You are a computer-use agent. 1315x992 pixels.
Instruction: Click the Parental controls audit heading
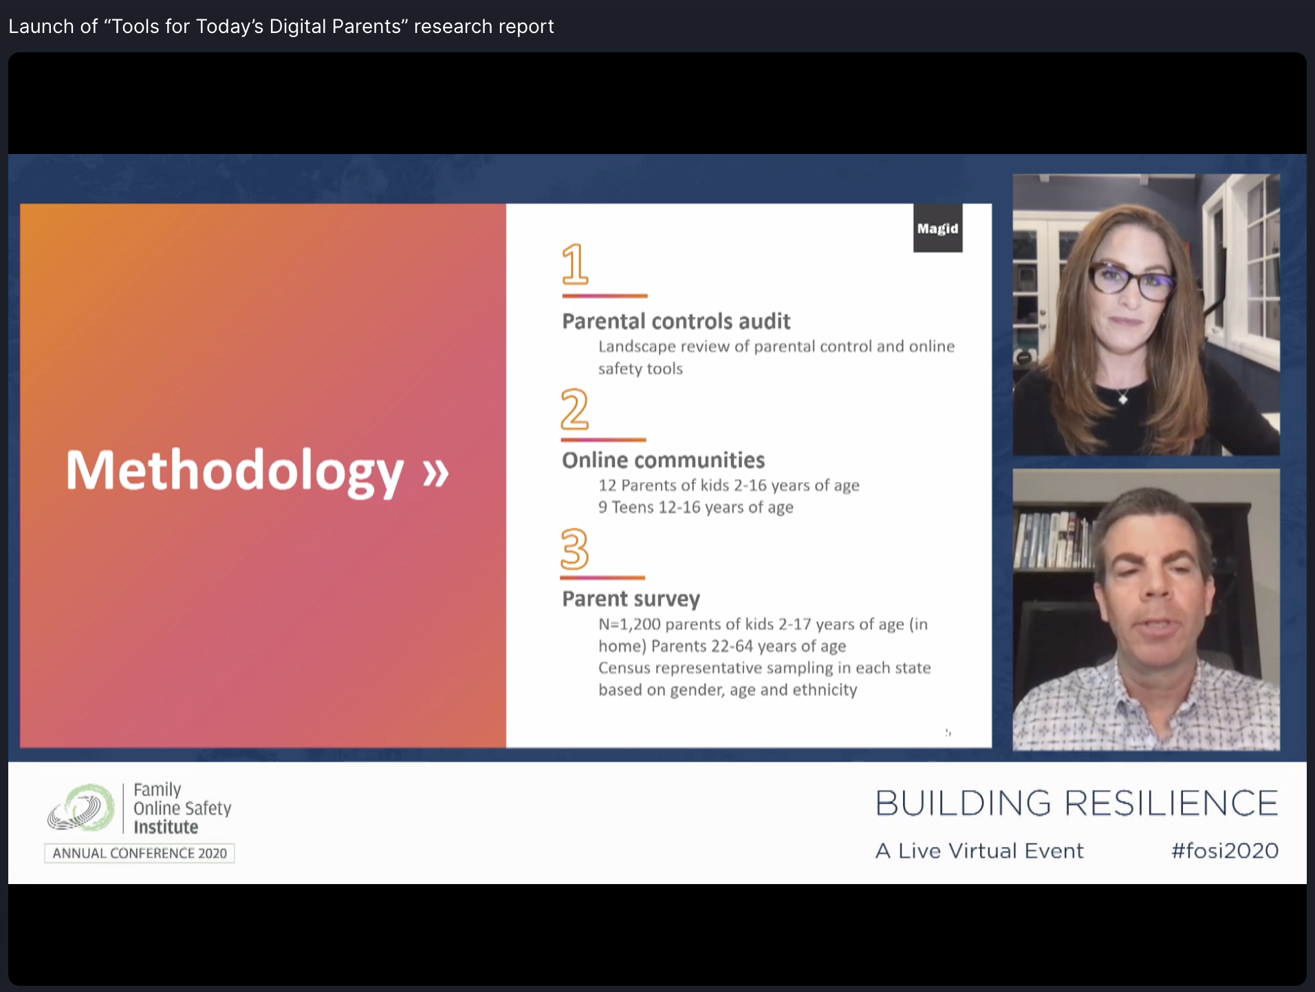(676, 321)
